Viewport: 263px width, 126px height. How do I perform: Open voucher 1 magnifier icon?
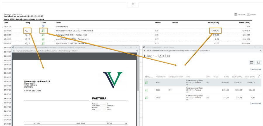26,30
